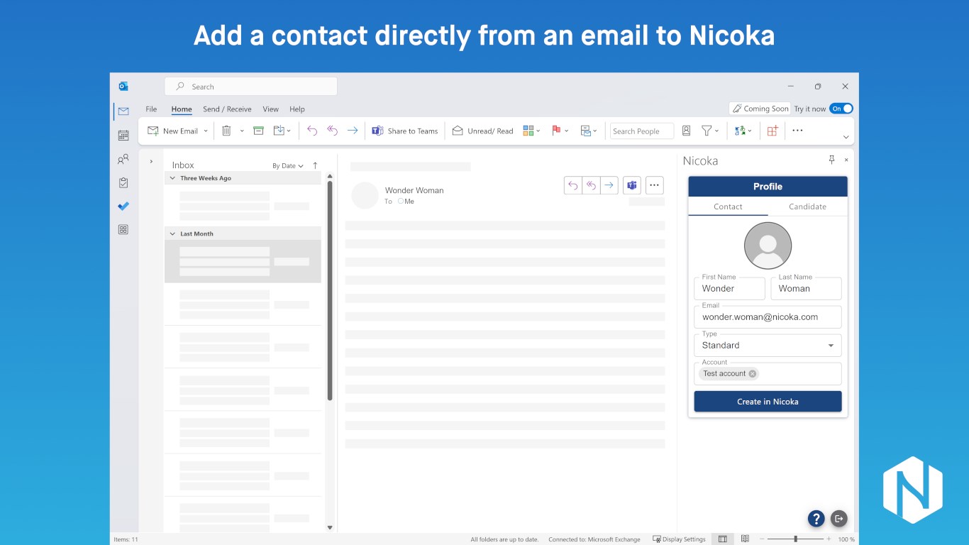The width and height of the screenshot is (969, 545).
Task: Reverse the sort order arrow in Inbox
Action: (315, 165)
